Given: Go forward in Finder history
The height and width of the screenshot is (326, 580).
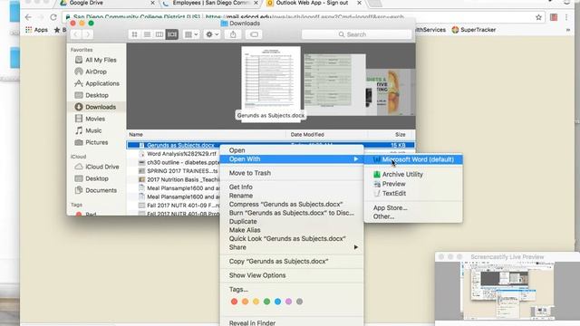Looking at the screenshot, I should point(88,34).
